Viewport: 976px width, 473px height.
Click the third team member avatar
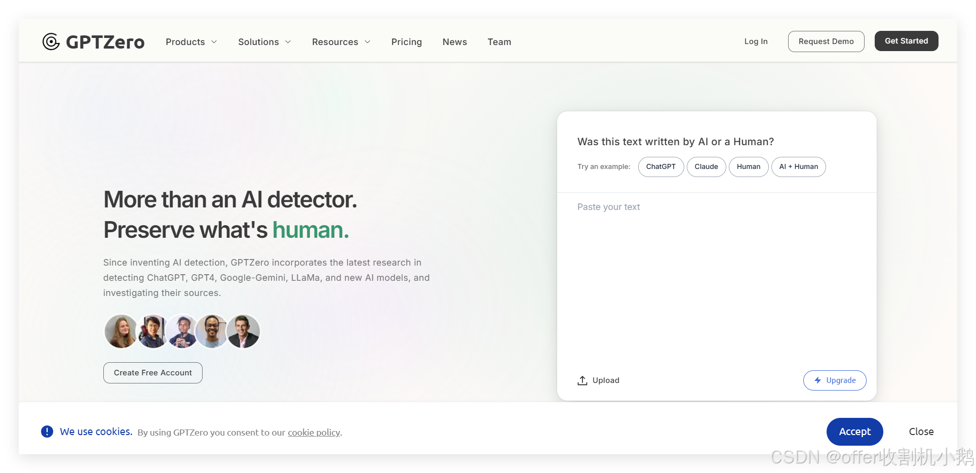click(x=182, y=331)
